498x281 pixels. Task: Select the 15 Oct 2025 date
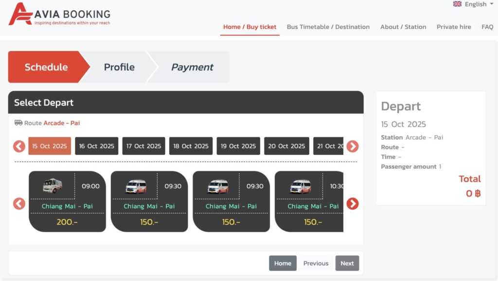[x=50, y=146]
